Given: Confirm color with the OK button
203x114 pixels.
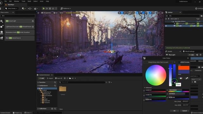Looking at the screenshot, I should click(x=174, y=111).
